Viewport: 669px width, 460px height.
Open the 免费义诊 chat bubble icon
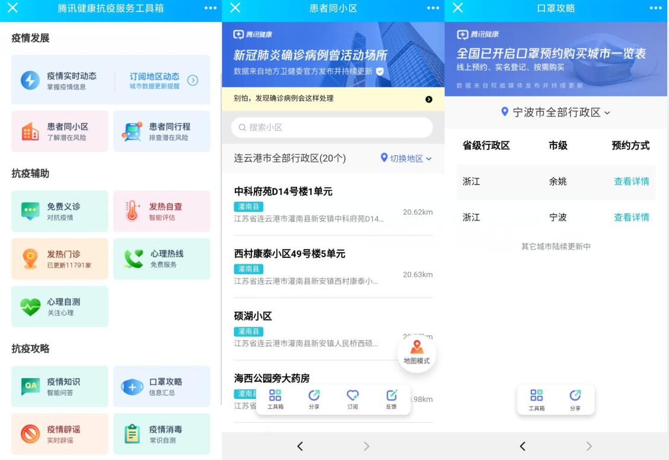click(x=30, y=211)
